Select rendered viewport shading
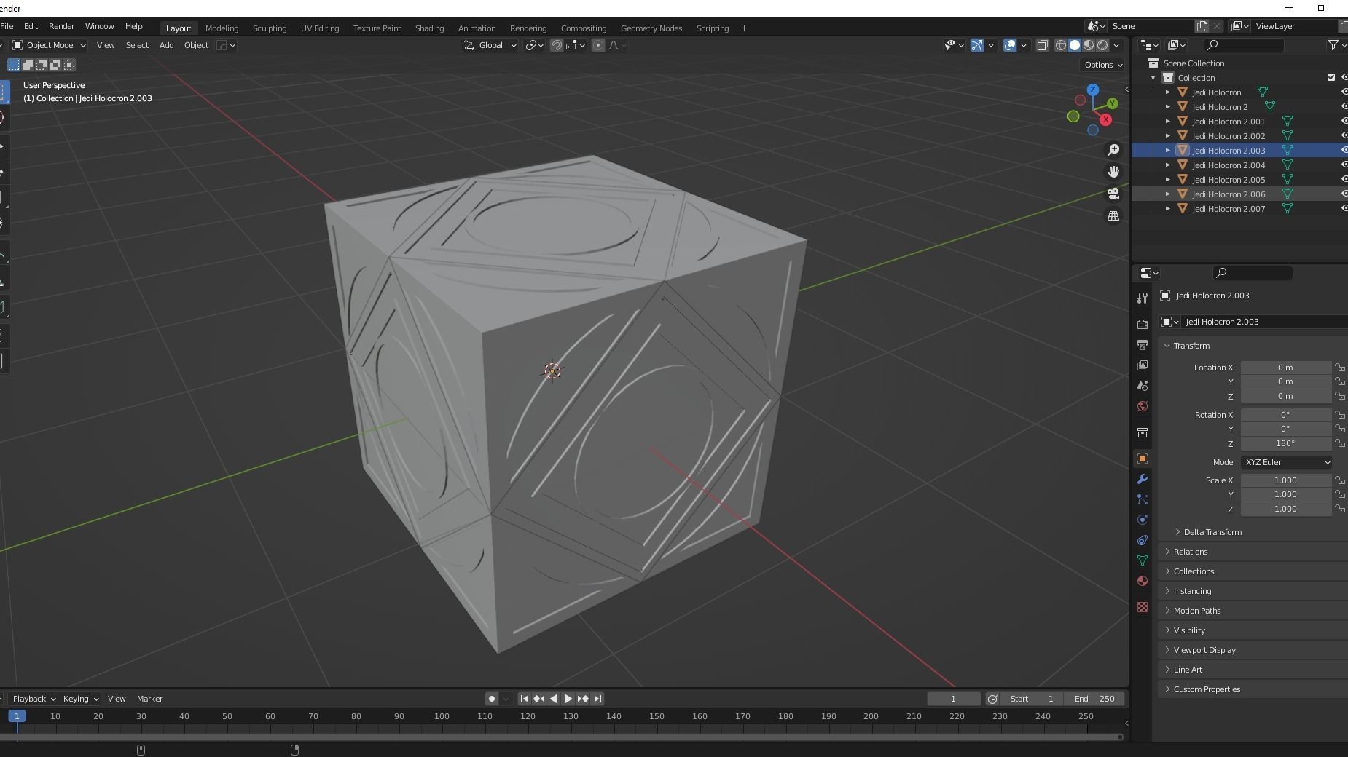Image resolution: width=1348 pixels, height=757 pixels. [x=1102, y=45]
